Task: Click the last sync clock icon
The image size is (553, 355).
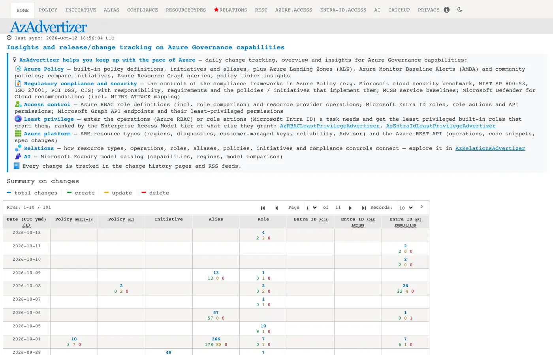Action: (9, 38)
